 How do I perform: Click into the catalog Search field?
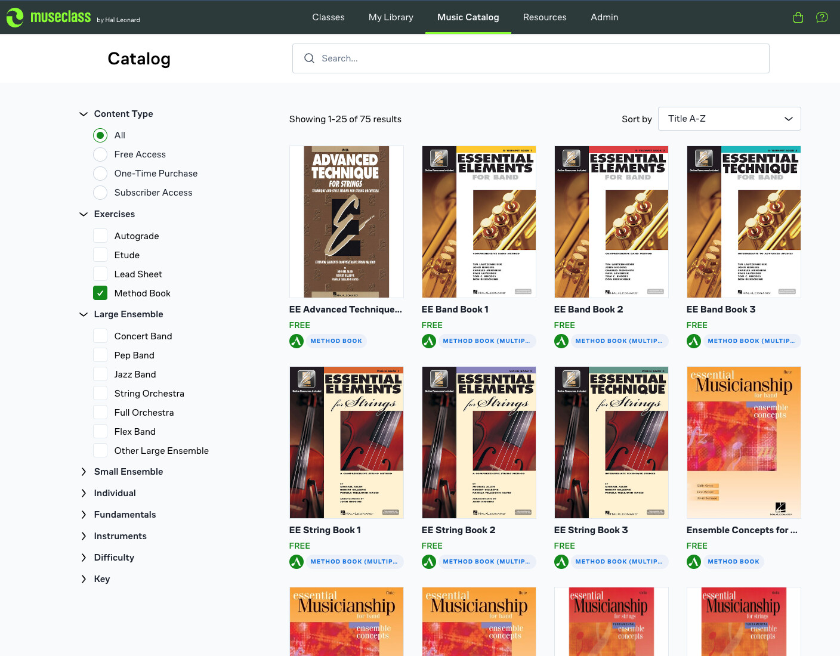pos(531,58)
